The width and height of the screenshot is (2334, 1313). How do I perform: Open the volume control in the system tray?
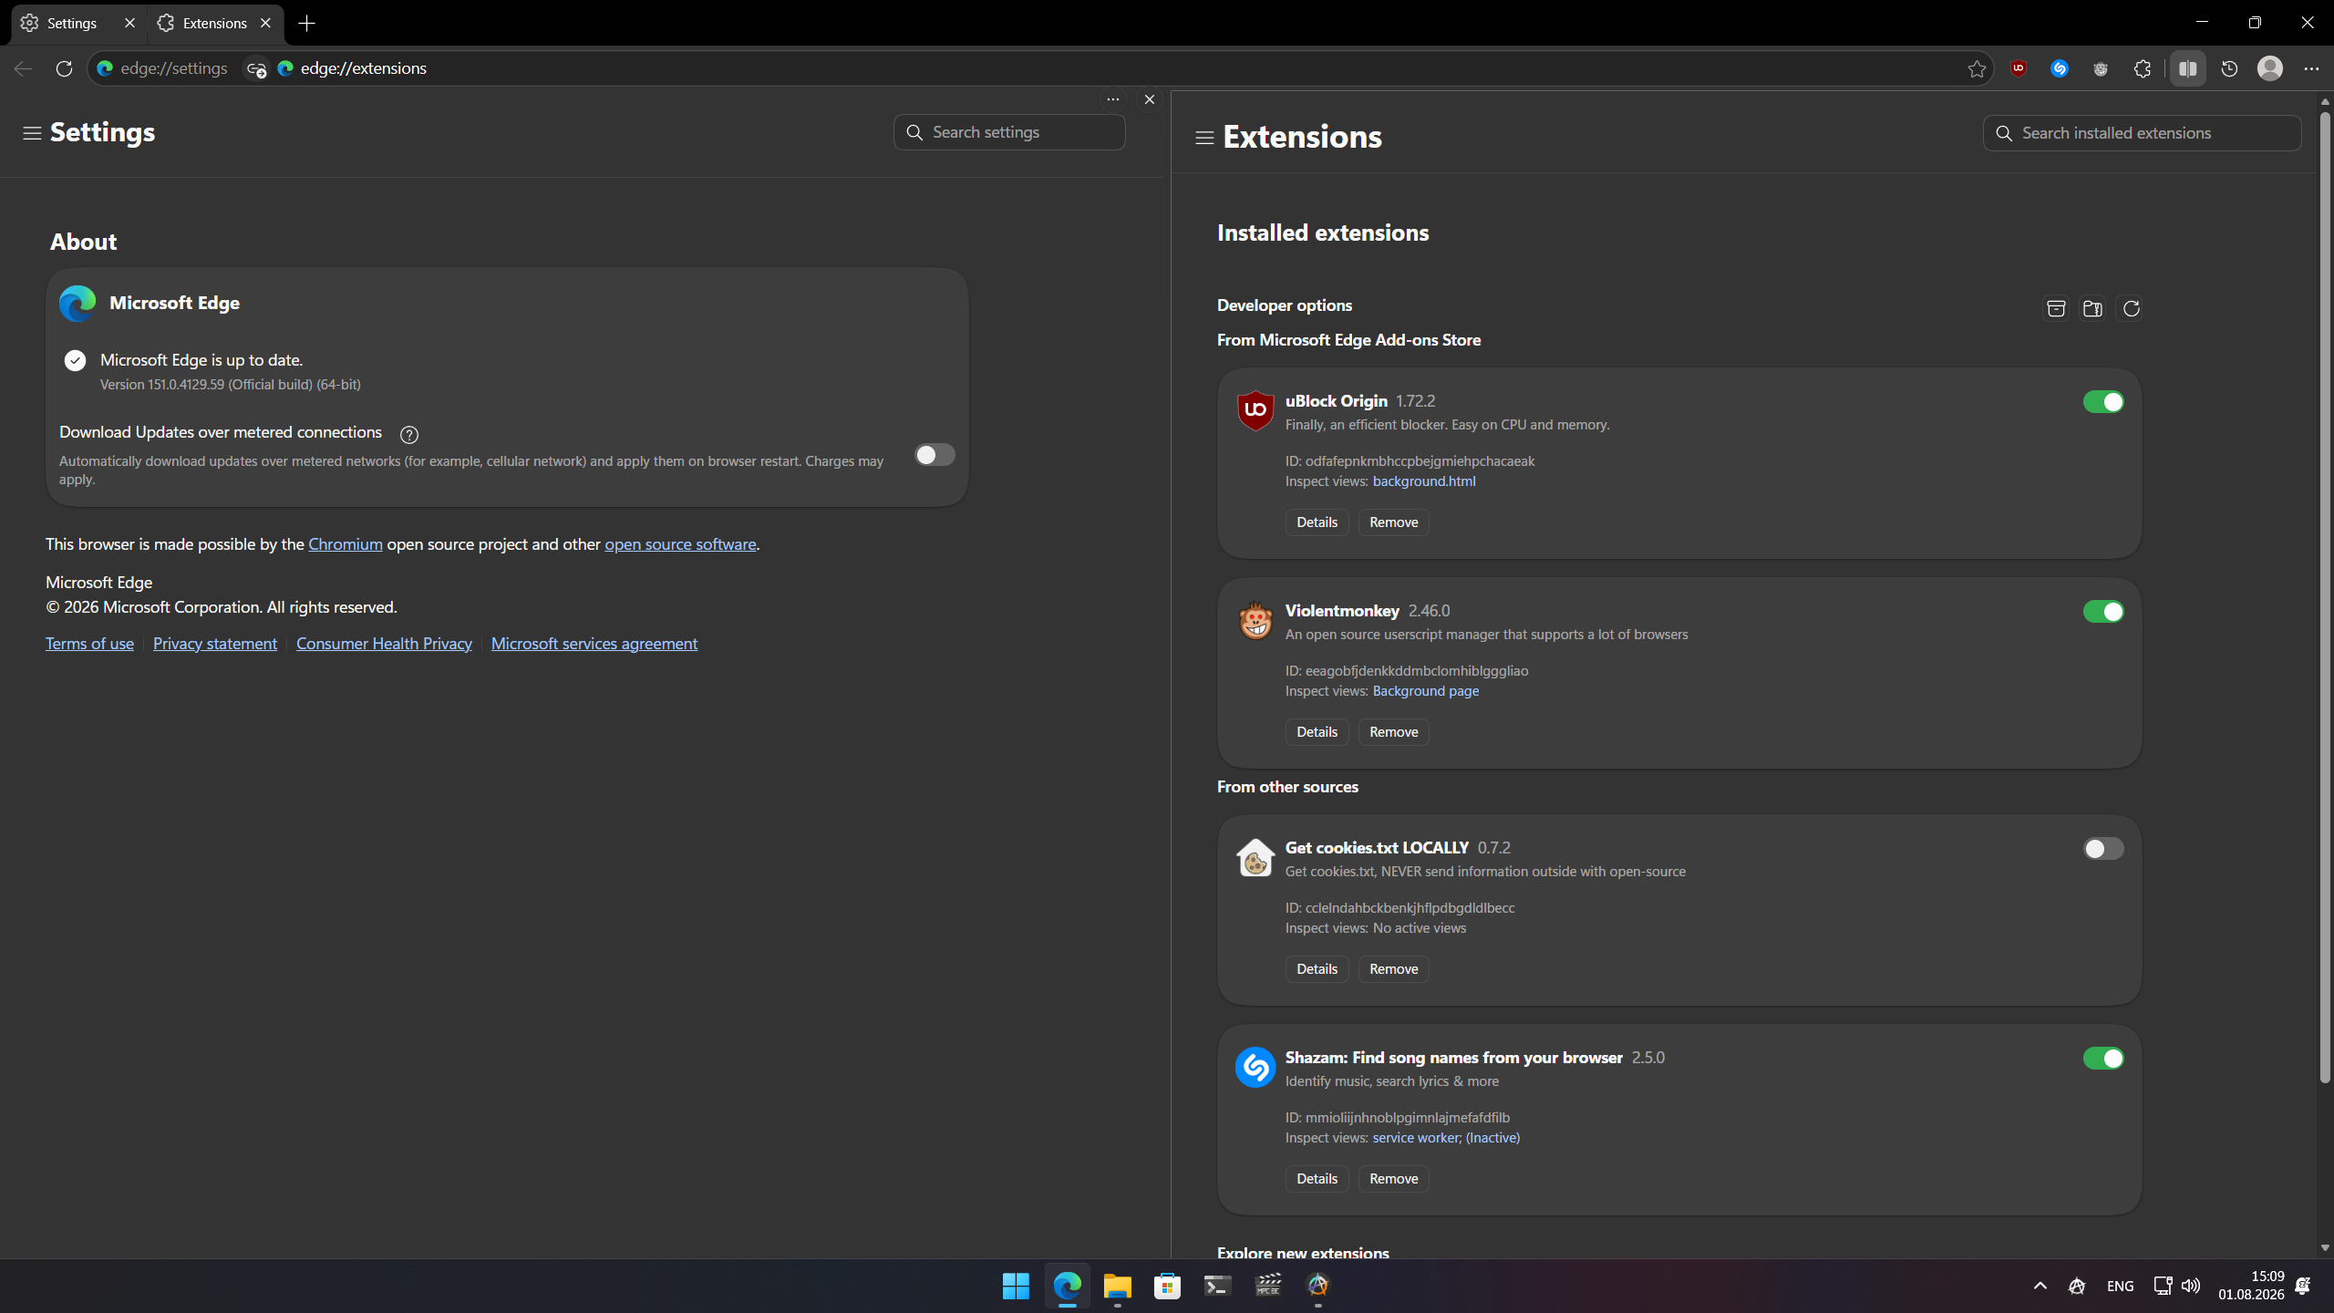2191,1286
